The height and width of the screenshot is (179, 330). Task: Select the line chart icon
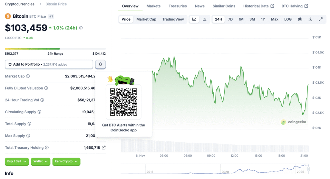point(194,19)
